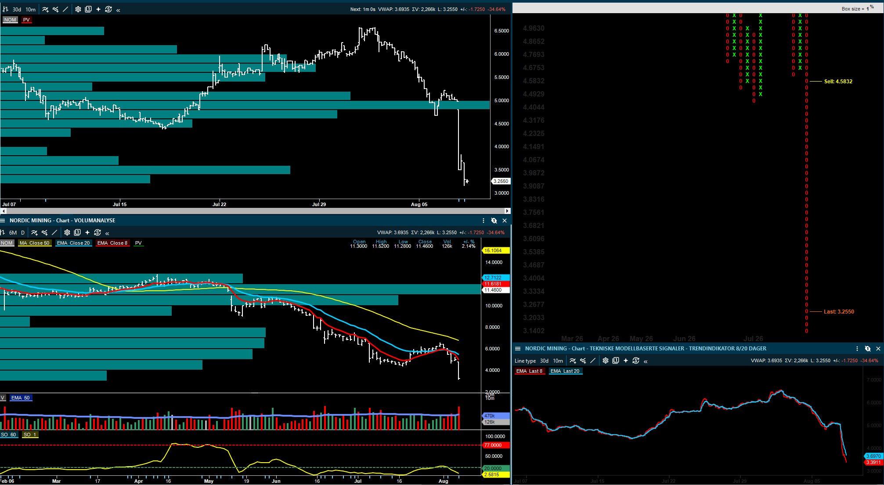The image size is (884, 485).
Task: Activate crosshair tool in top intraday chart
Action: 98,9
